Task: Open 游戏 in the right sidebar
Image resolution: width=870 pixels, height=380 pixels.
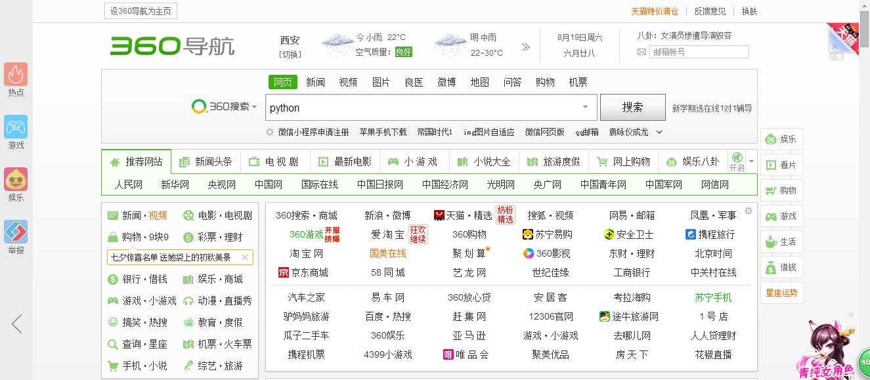Action: 781,216
